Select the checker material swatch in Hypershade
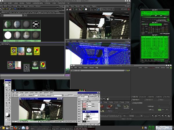This screenshot has height=130, width=174. click(x=36, y=25)
